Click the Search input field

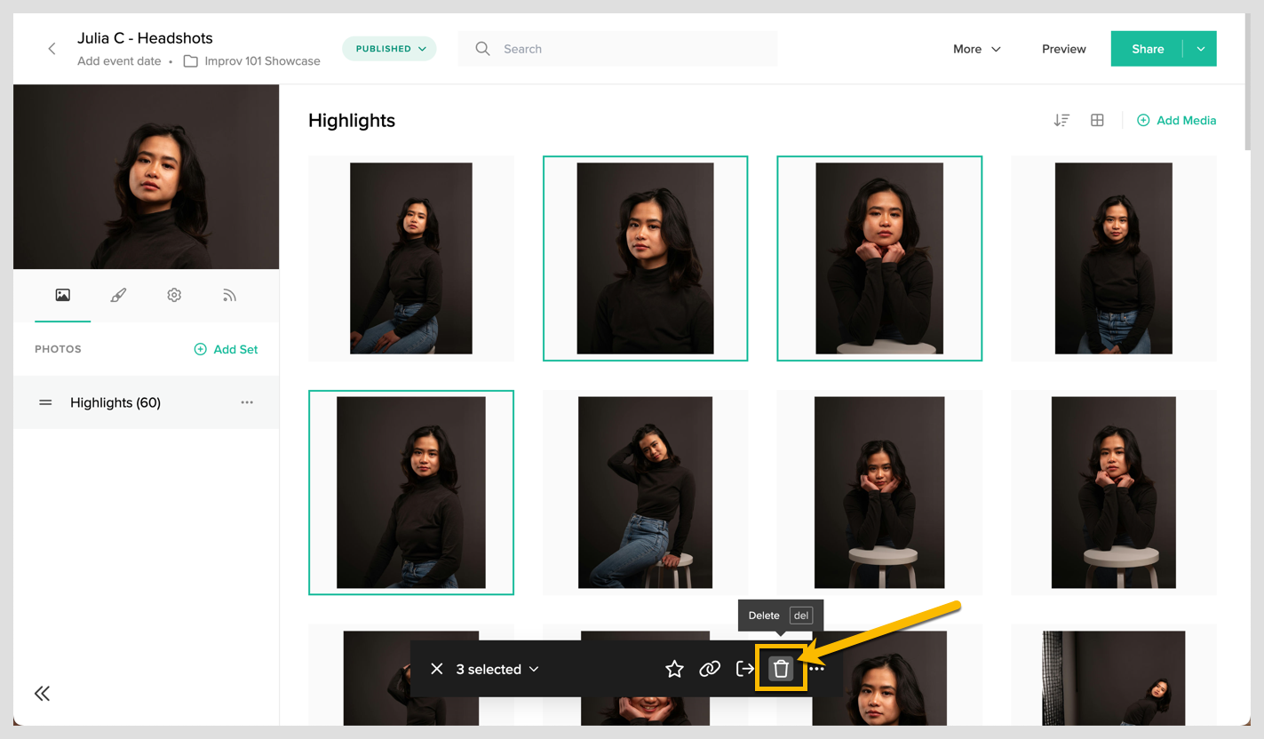pyautogui.click(x=617, y=49)
